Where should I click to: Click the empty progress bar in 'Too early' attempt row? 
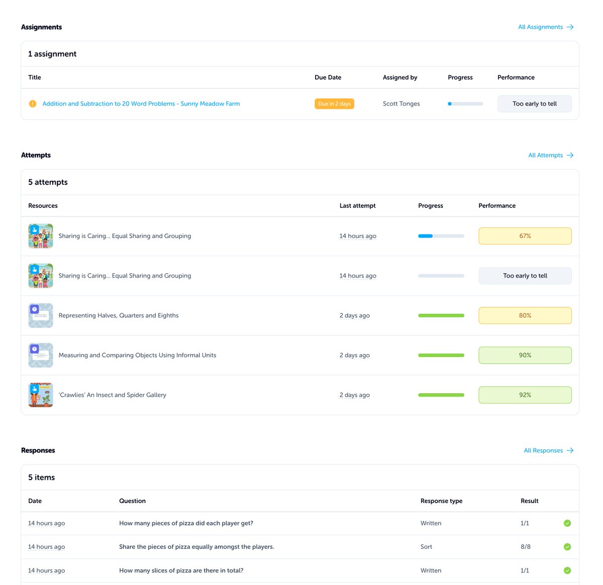(x=441, y=276)
